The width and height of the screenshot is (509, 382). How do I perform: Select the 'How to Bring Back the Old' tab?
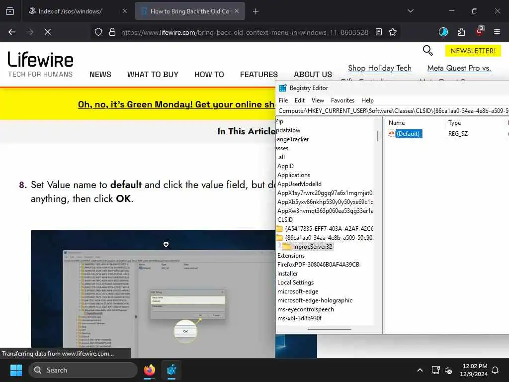point(190,11)
